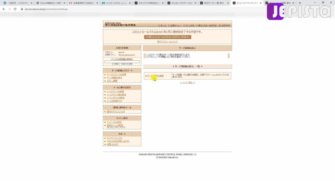335x181 pixels.
Task: Open メーリングリストの設定 link
Action: click(115, 98)
